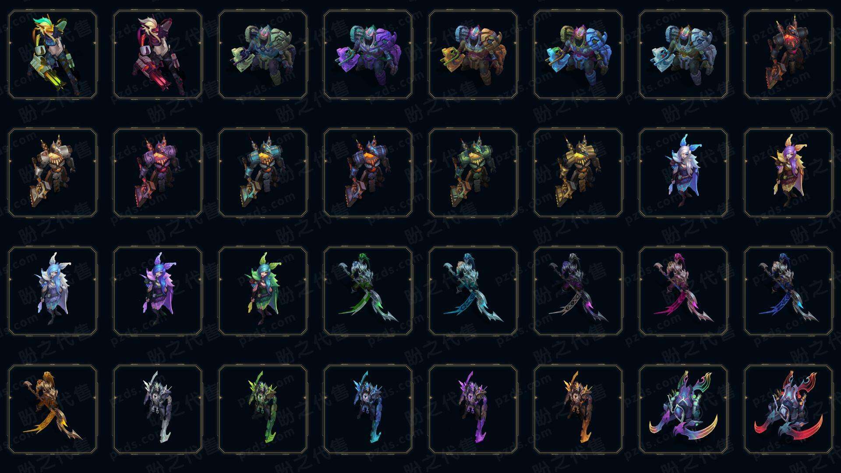Select the purple armored knight chroma
The height and width of the screenshot is (473, 841).
click(473, 409)
